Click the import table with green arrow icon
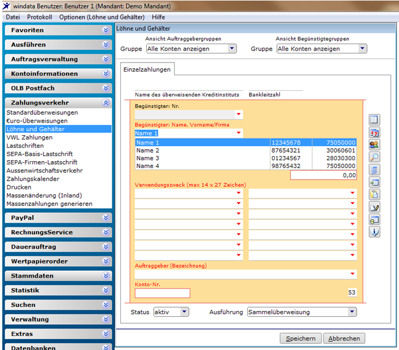399x350 pixels. (x=374, y=182)
